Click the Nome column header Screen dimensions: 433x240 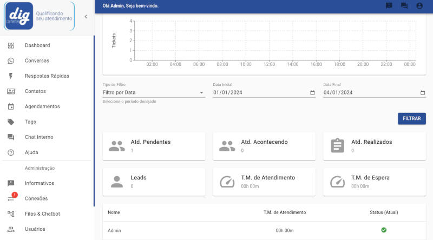pos(114,212)
